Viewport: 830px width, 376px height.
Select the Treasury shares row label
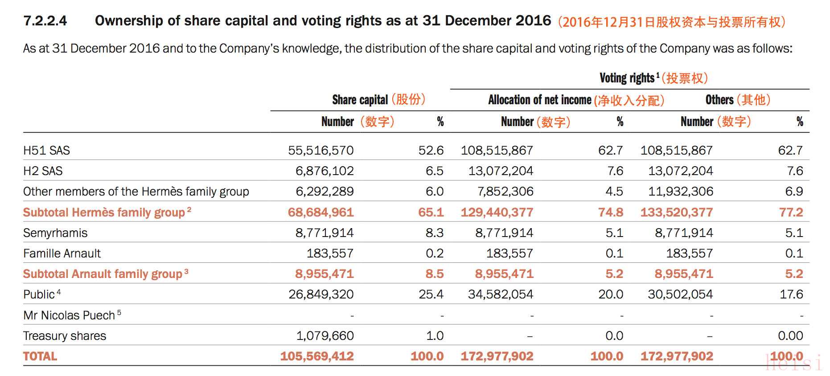[x=65, y=336]
